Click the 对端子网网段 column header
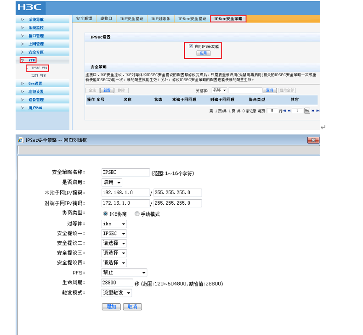 pyautogui.click(x=222, y=100)
